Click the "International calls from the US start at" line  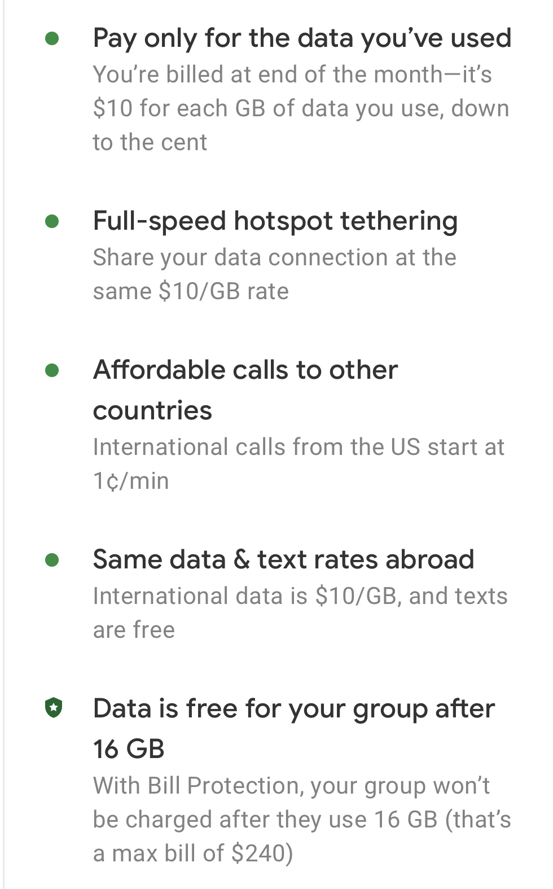point(299,447)
